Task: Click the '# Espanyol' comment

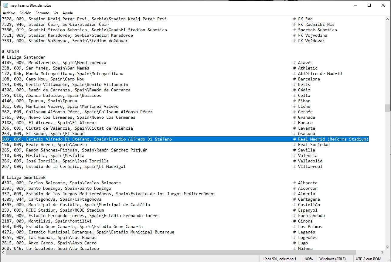Action: click(305, 210)
